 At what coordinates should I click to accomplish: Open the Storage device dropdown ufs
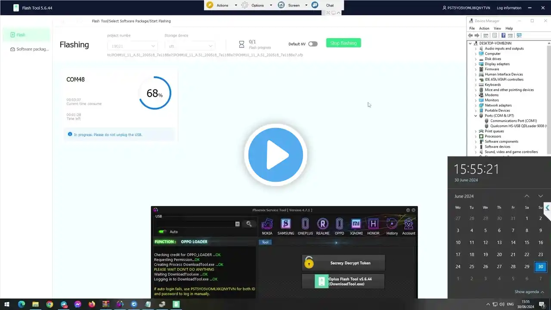(190, 46)
